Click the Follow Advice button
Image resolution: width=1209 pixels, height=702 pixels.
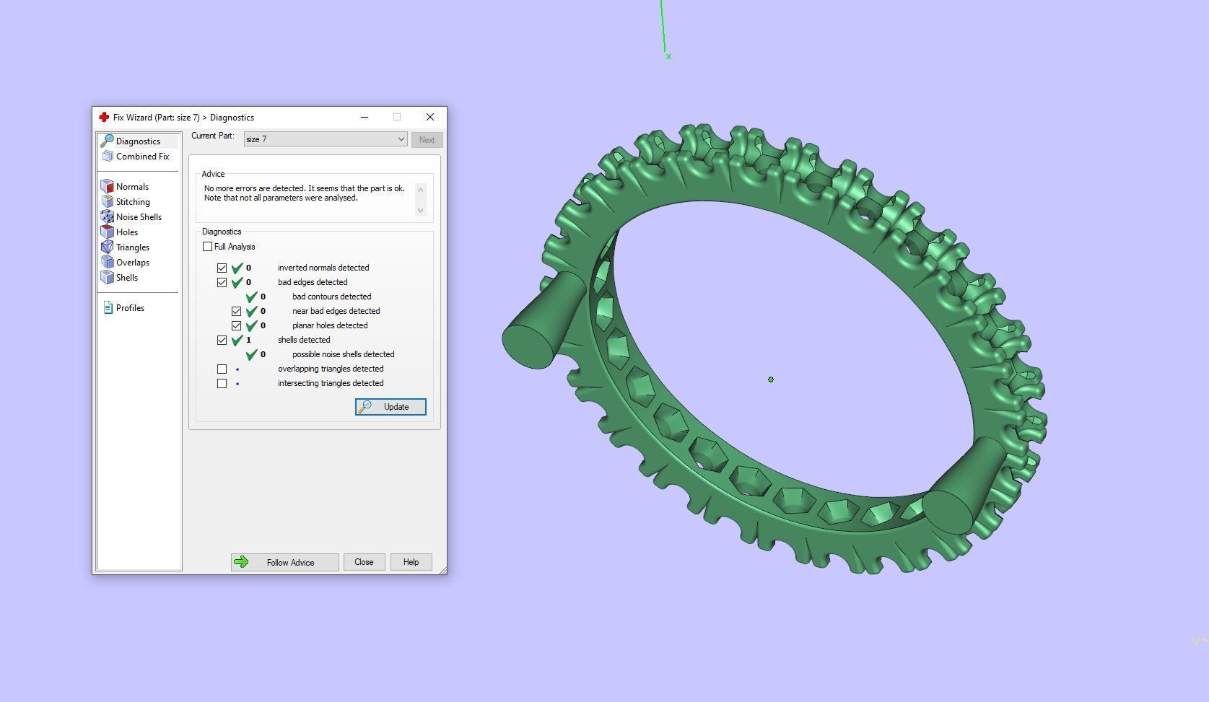285,562
